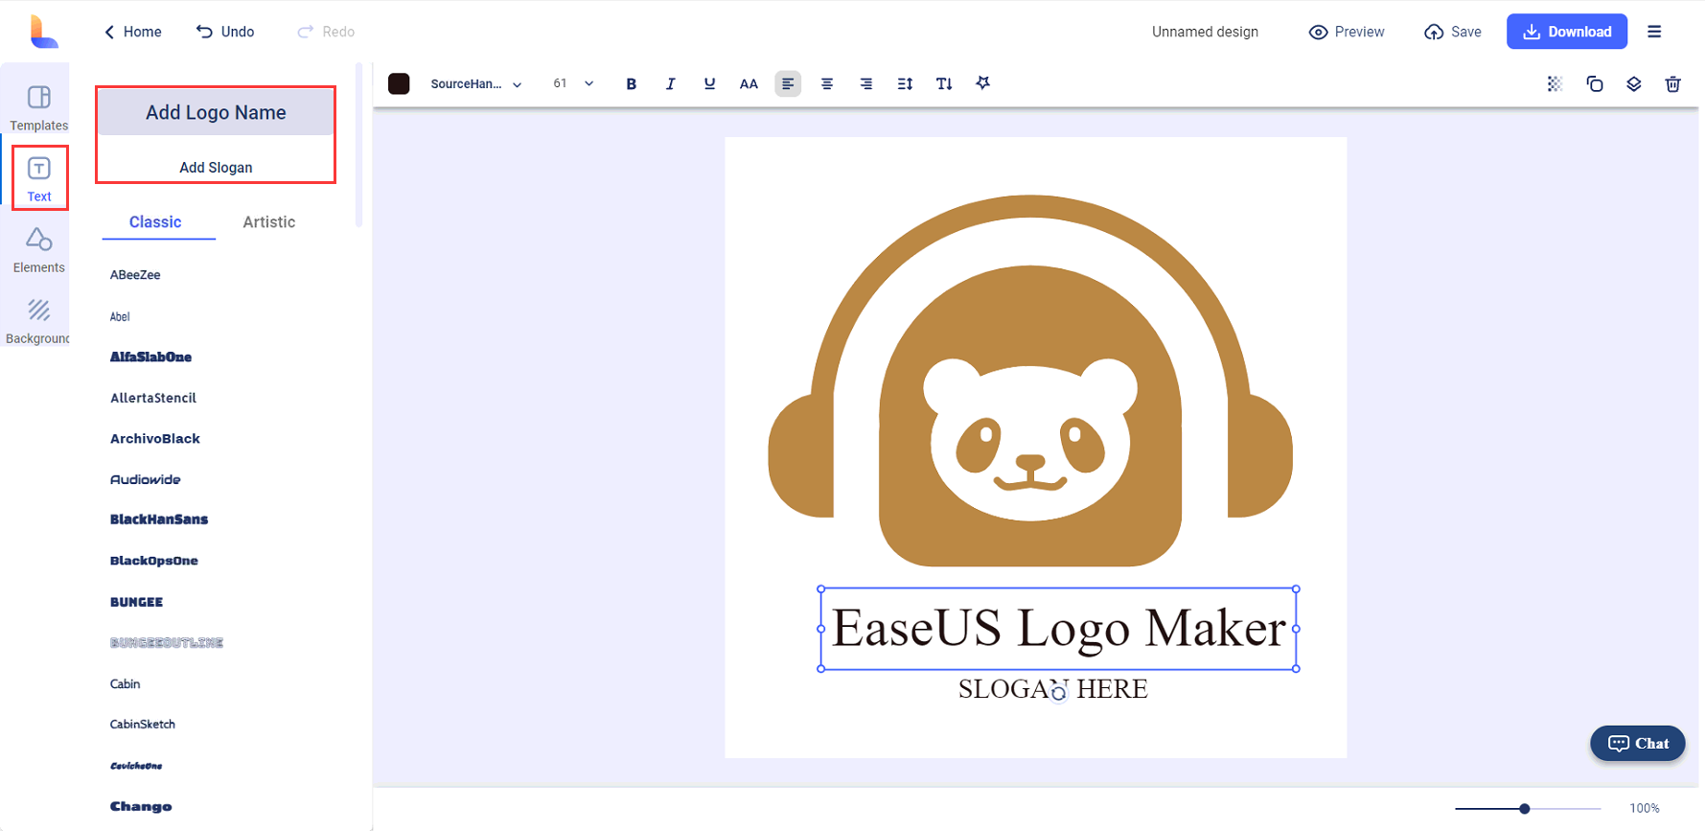Viewport: 1706px width, 831px height.
Task: Open the Elements panel
Action: pos(38,250)
